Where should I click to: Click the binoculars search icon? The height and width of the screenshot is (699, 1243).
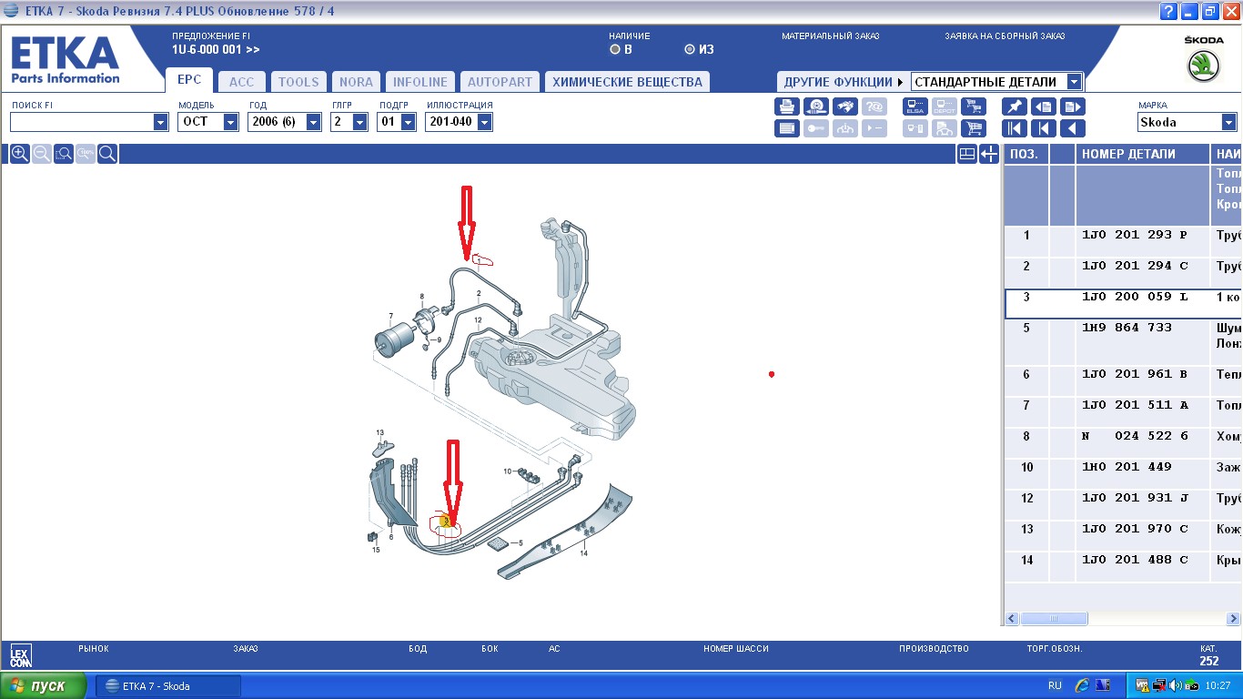(845, 106)
